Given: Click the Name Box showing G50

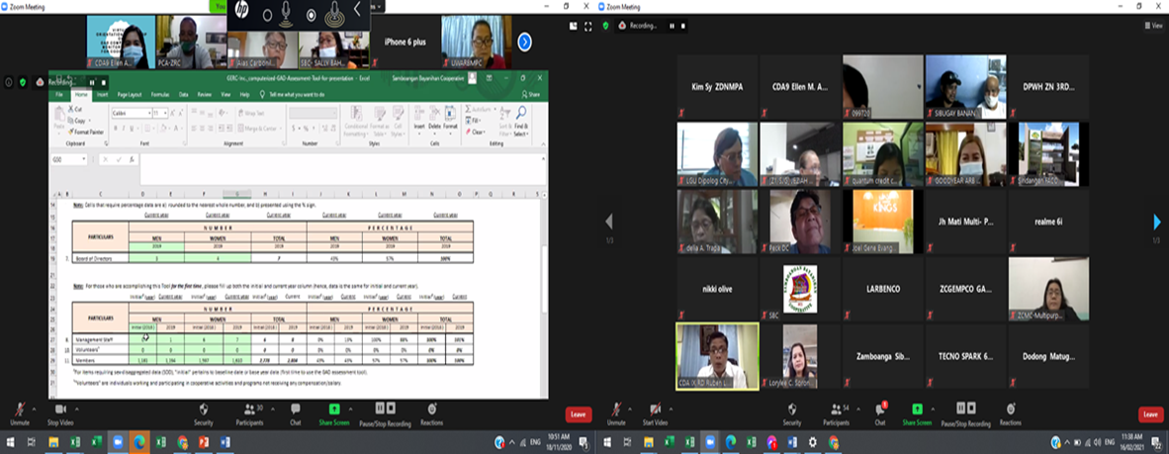Looking at the screenshot, I should [69, 159].
